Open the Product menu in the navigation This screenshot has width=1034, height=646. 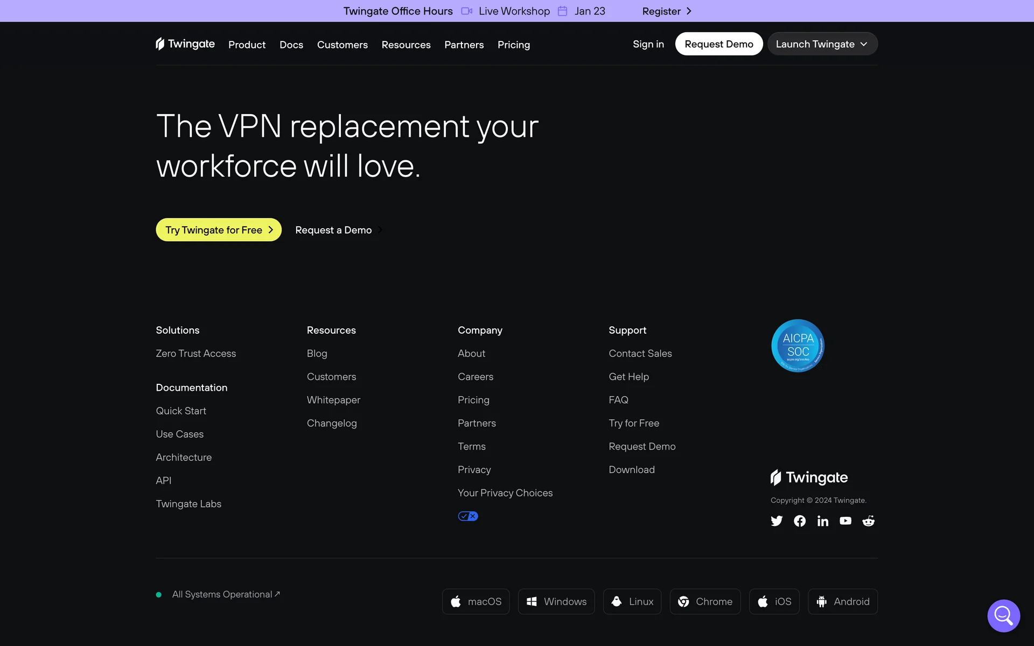[247, 45]
